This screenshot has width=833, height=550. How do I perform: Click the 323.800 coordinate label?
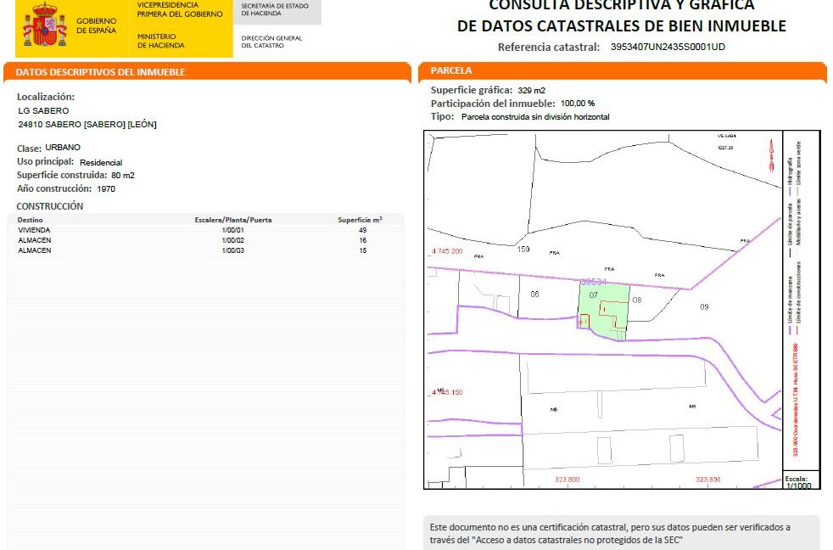pos(567,480)
